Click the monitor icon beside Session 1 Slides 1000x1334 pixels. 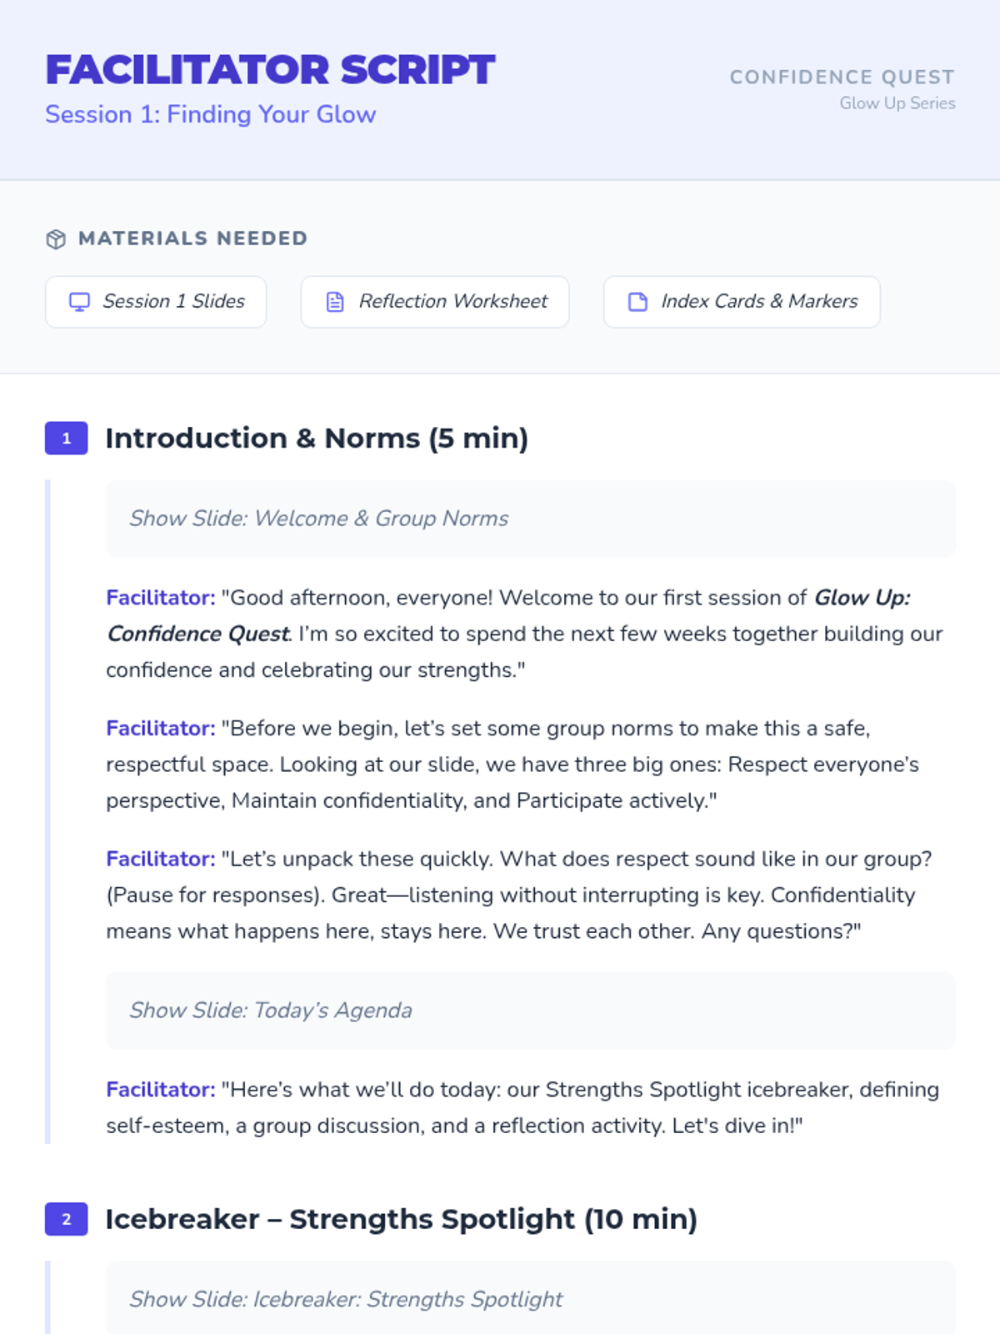pos(79,302)
